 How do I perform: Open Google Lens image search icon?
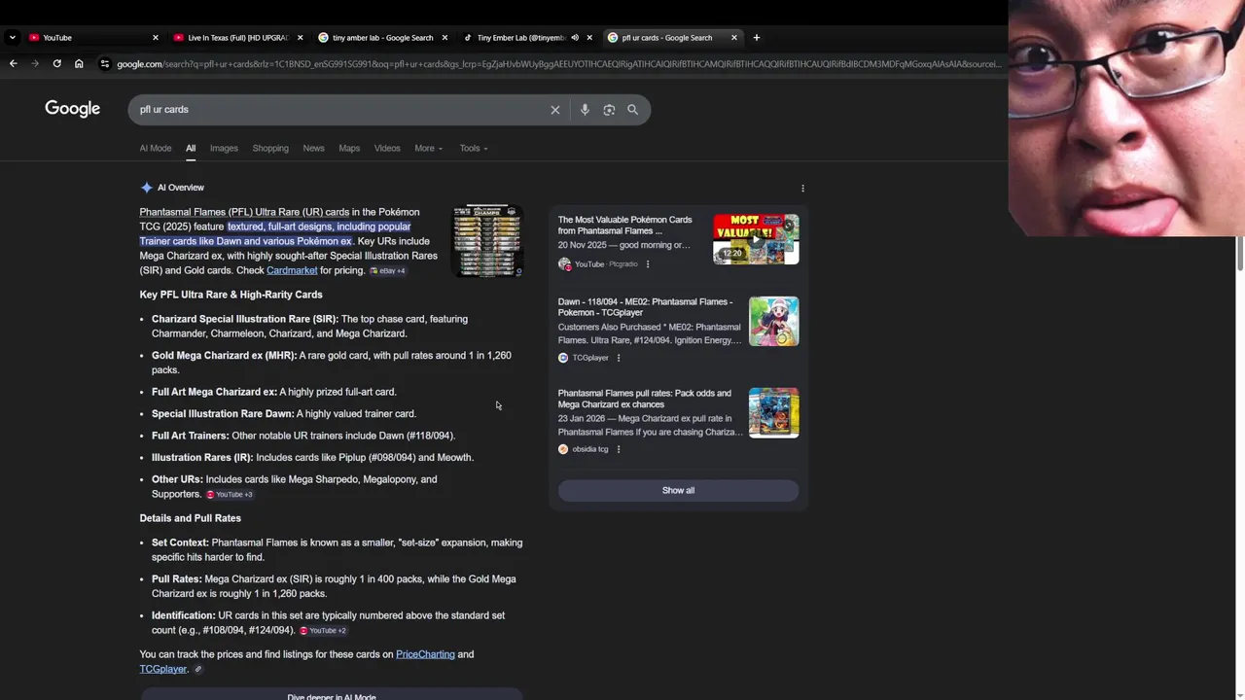pyautogui.click(x=609, y=110)
